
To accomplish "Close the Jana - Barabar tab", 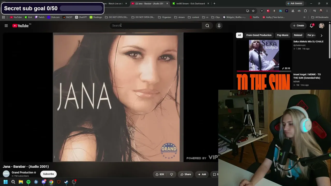I will coord(167,4).
